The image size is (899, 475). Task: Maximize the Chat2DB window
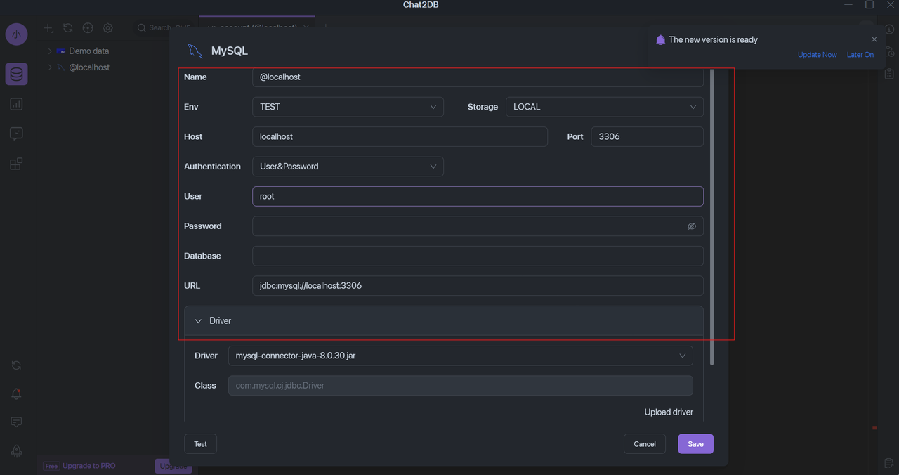869,5
